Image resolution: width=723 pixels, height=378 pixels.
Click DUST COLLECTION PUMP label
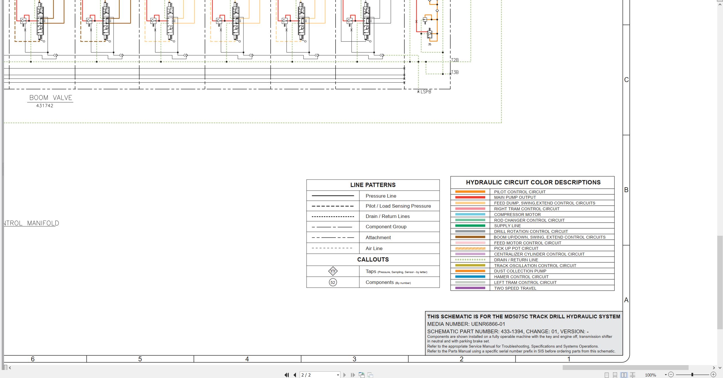[x=520, y=271]
